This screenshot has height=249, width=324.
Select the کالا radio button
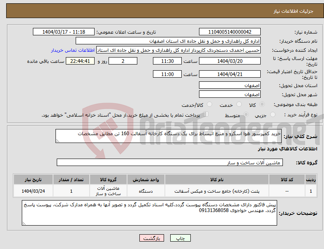(x=262, y=104)
